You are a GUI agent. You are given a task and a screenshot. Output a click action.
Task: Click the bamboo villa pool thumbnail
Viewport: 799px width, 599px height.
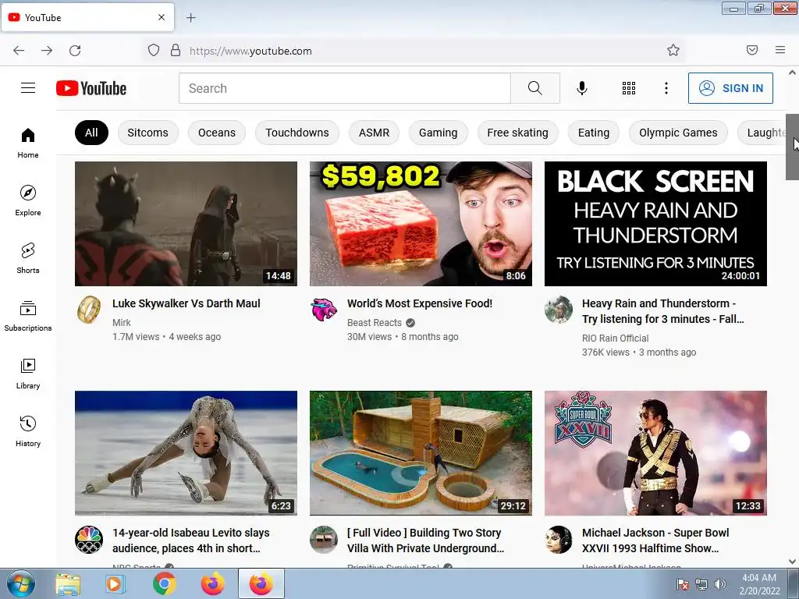click(421, 453)
